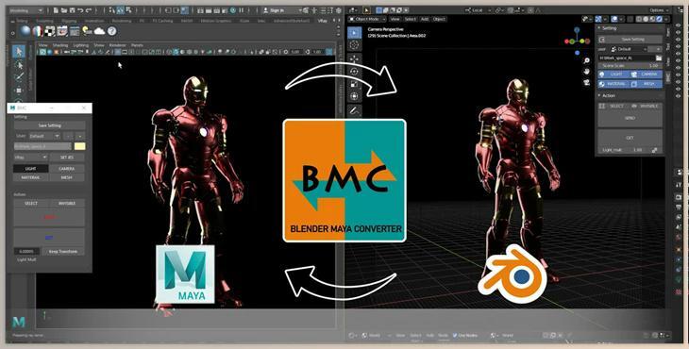Click the checkerboard icon on the VRay shelf
The width and height of the screenshot is (689, 349).
pyautogui.click(x=50, y=31)
